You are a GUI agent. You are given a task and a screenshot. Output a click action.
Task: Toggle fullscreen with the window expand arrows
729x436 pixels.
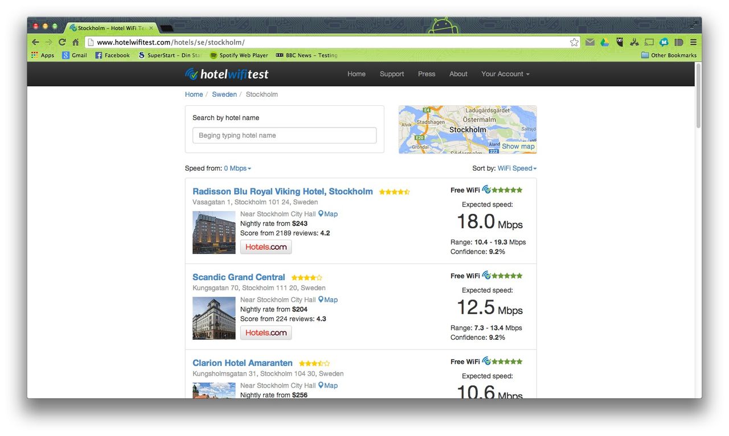pyautogui.click(x=694, y=24)
